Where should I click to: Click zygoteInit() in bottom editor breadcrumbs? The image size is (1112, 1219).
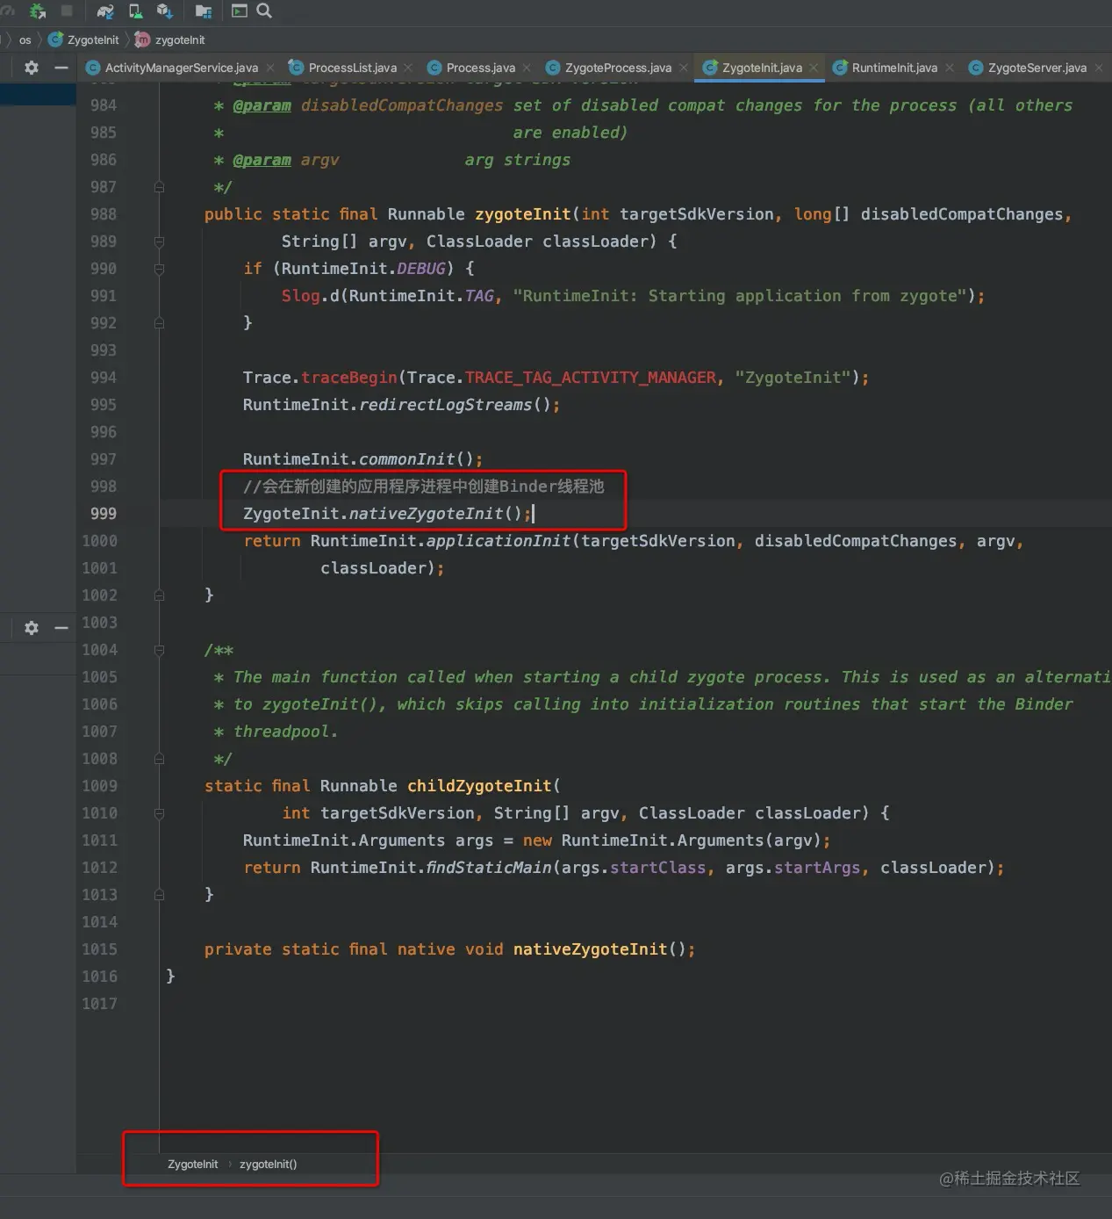tap(268, 1165)
